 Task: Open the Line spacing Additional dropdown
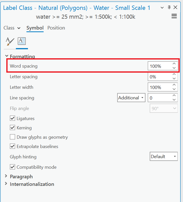coord(131,98)
